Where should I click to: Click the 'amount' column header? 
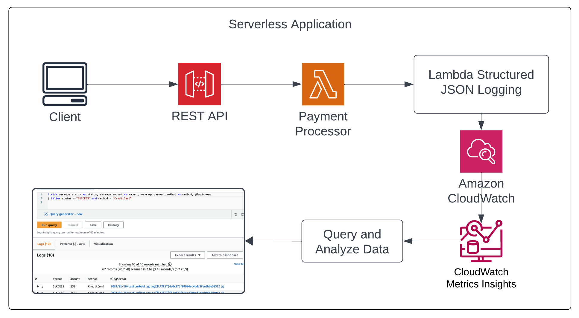coord(75,279)
